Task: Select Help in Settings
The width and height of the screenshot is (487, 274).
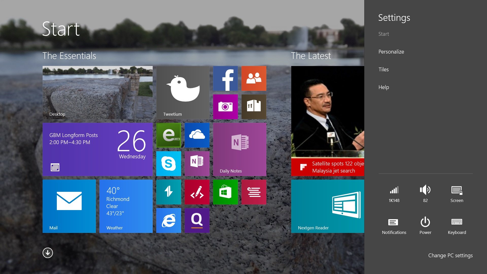Action: tap(384, 87)
